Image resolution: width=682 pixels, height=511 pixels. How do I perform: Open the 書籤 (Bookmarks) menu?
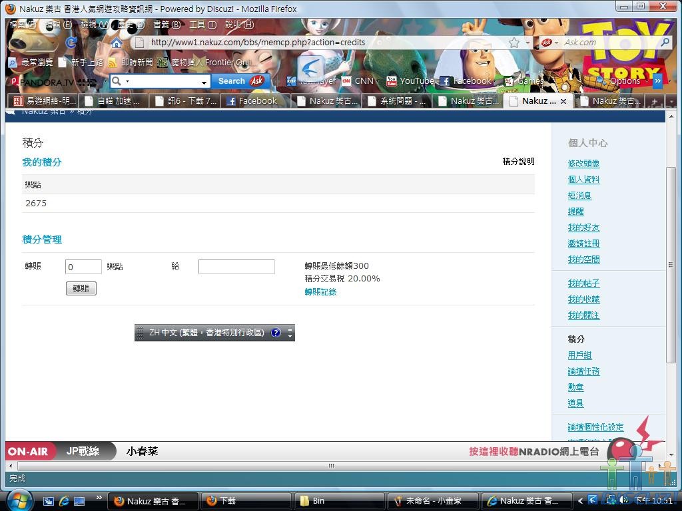pyautogui.click(x=166, y=25)
